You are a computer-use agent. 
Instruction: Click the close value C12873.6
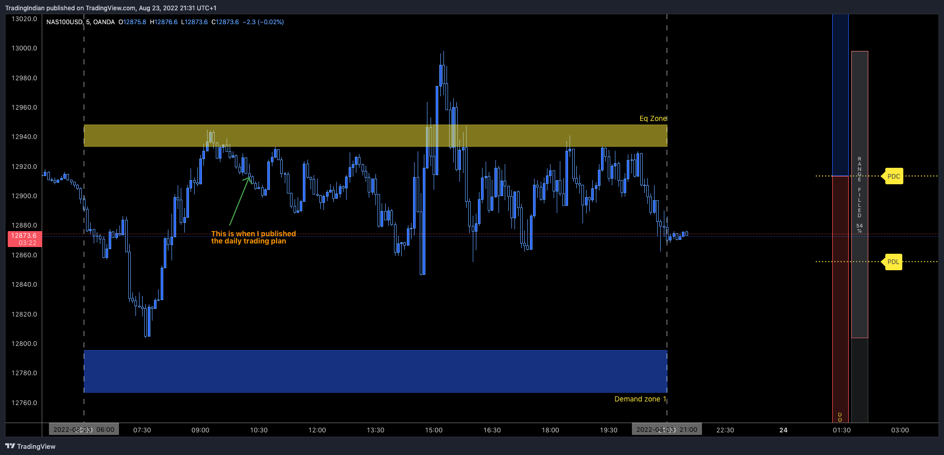click(x=225, y=22)
